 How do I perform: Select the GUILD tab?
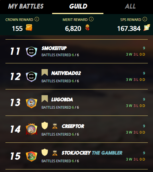click(x=78, y=6)
